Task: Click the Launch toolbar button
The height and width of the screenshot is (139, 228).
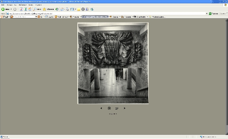Action: [x=50, y=17]
